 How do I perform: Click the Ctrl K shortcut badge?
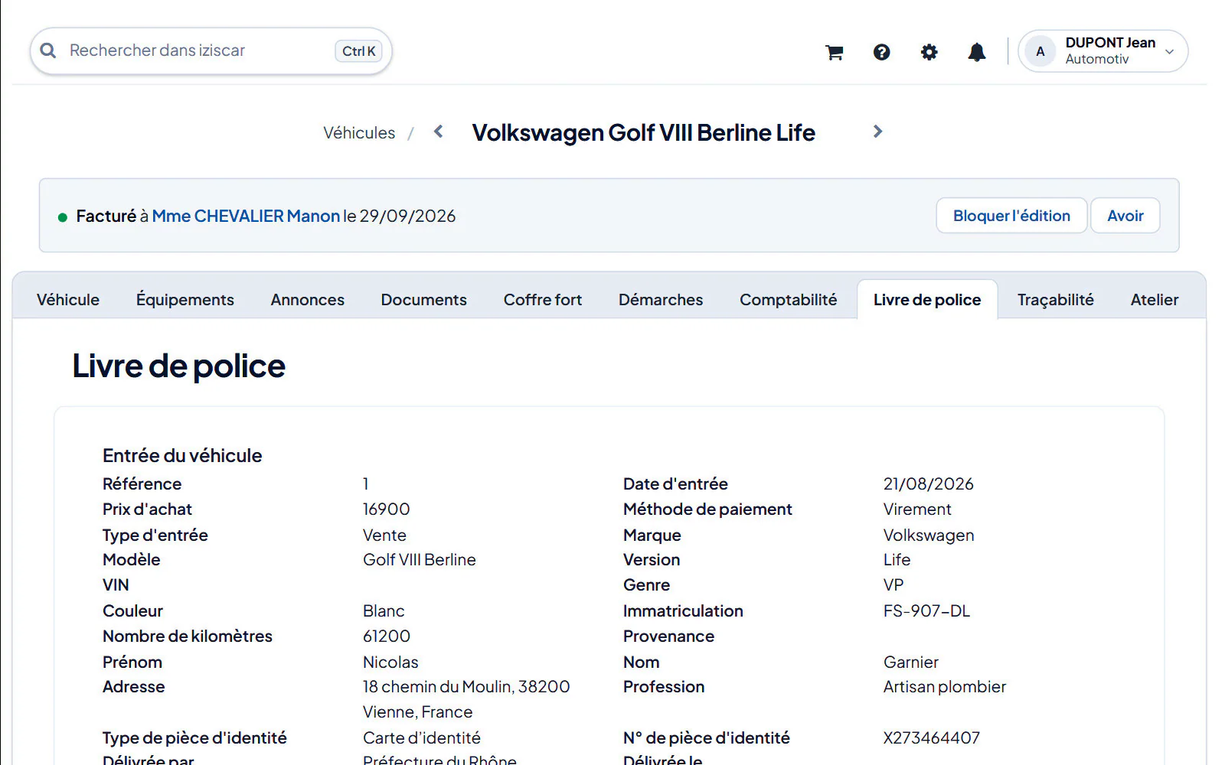[x=358, y=51]
